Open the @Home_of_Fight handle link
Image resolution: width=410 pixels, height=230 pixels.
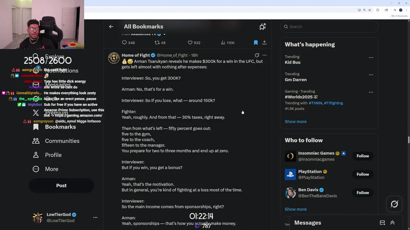(x=172, y=55)
